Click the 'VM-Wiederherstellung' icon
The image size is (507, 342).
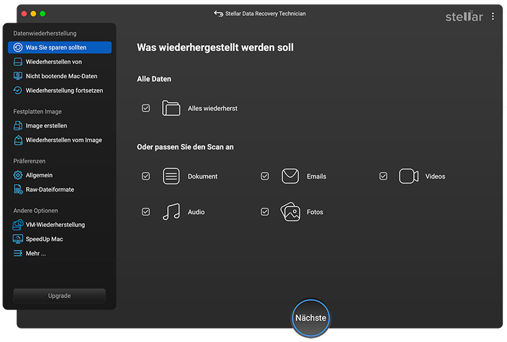click(18, 224)
